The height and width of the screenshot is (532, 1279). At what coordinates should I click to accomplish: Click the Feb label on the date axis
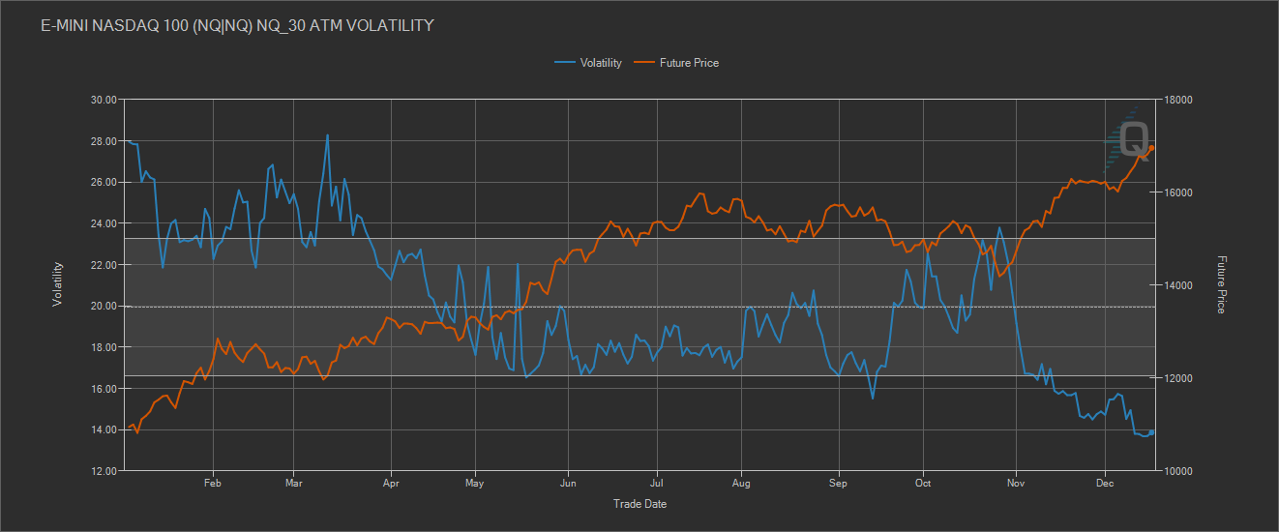[214, 483]
